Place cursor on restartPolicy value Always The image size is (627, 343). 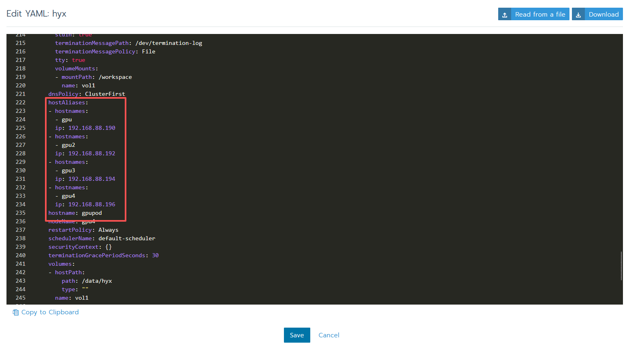click(108, 230)
